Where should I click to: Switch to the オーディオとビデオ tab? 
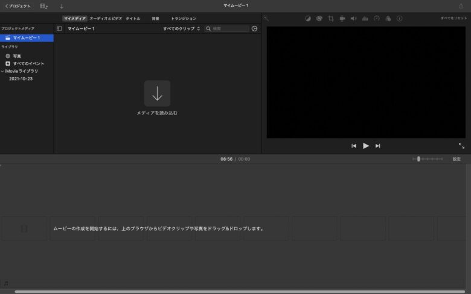(x=106, y=19)
